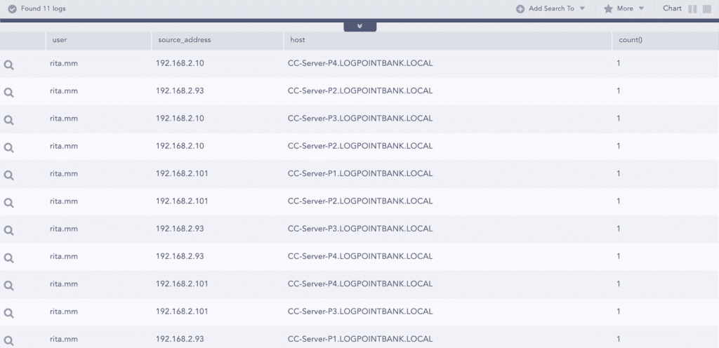
Task: Click magnifier icon for 192.168.2.10 CC-Server-P4 row
Action: pos(9,65)
